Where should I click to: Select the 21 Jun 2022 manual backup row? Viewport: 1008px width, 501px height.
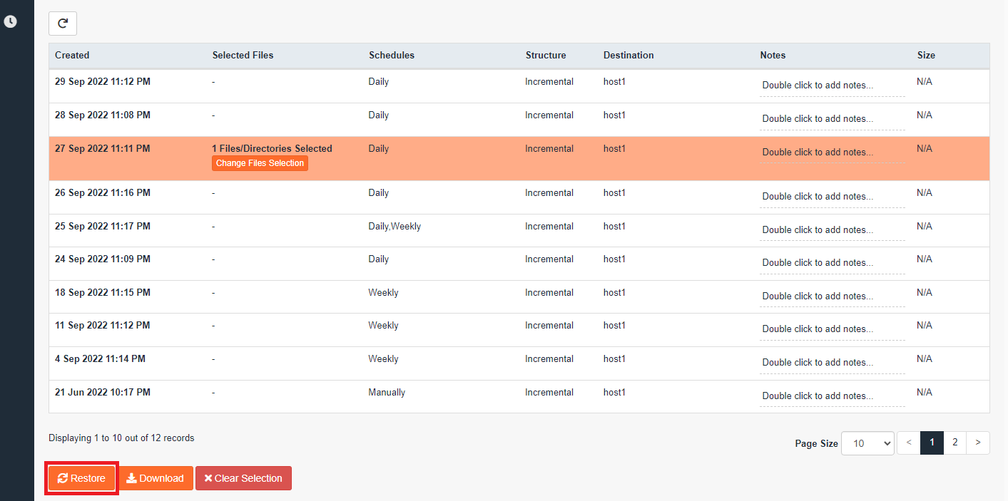tap(103, 393)
